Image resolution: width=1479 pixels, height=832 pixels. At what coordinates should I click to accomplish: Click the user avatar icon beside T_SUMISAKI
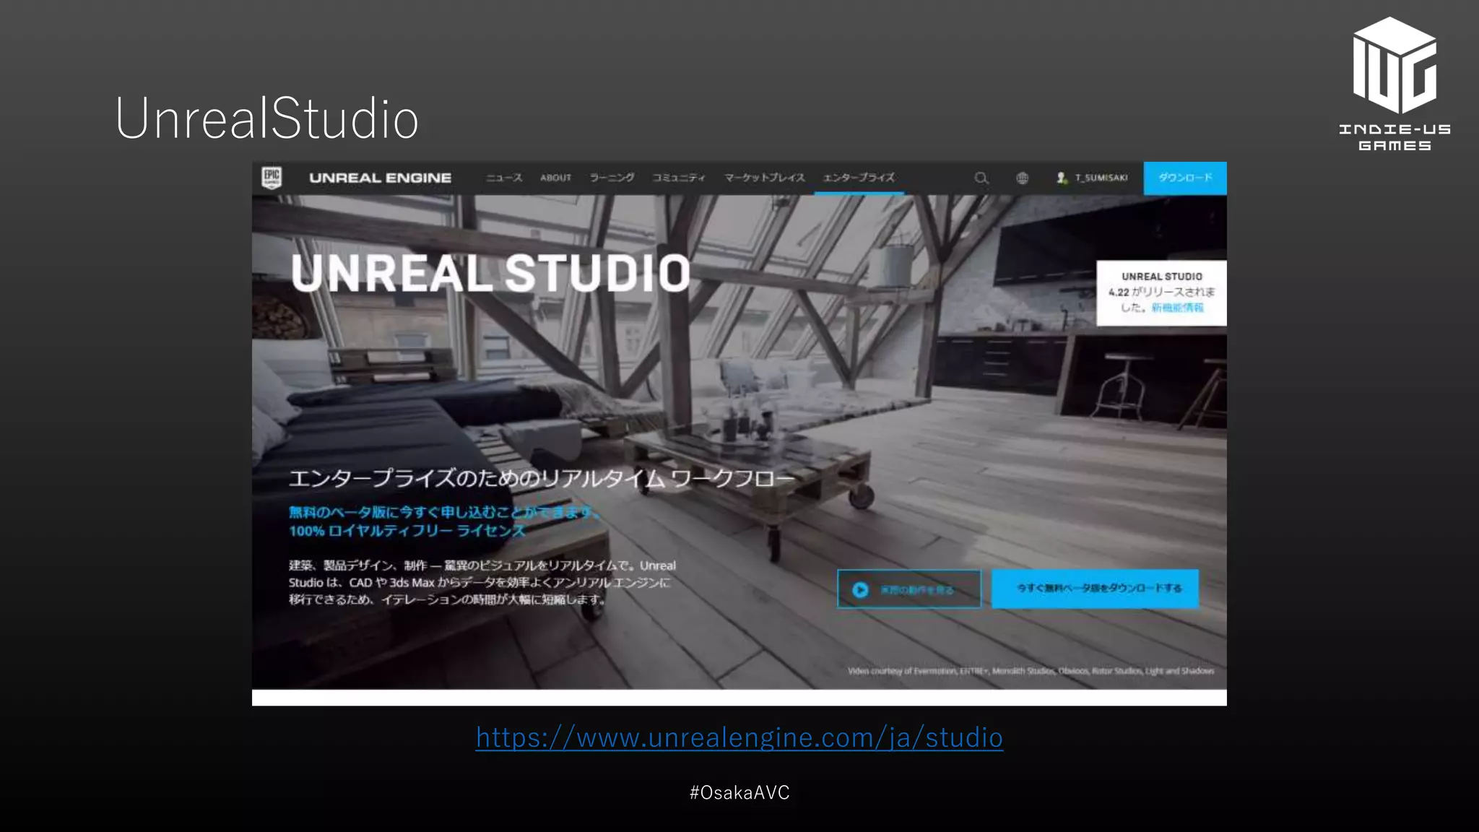1062,178
